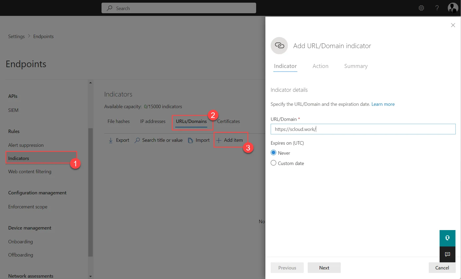The image size is (461, 279).
Task: Click the Network assessments heading
Action: tap(31, 276)
